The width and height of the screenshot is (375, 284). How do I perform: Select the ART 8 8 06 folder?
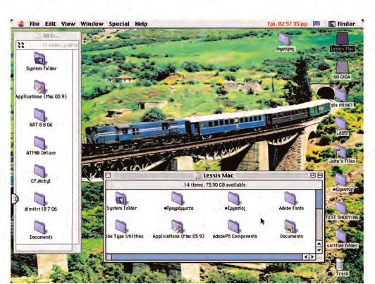pyautogui.click(x=41, y=118)
